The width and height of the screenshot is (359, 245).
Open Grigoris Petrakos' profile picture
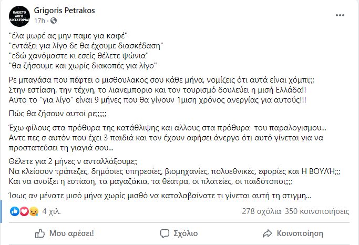(19, 16)
